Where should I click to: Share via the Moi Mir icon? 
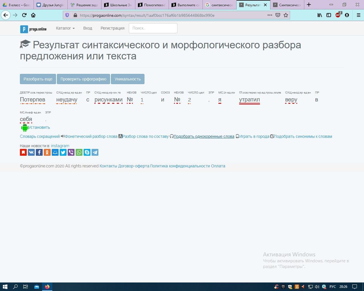pyautogui.click(x=55, y=152)
